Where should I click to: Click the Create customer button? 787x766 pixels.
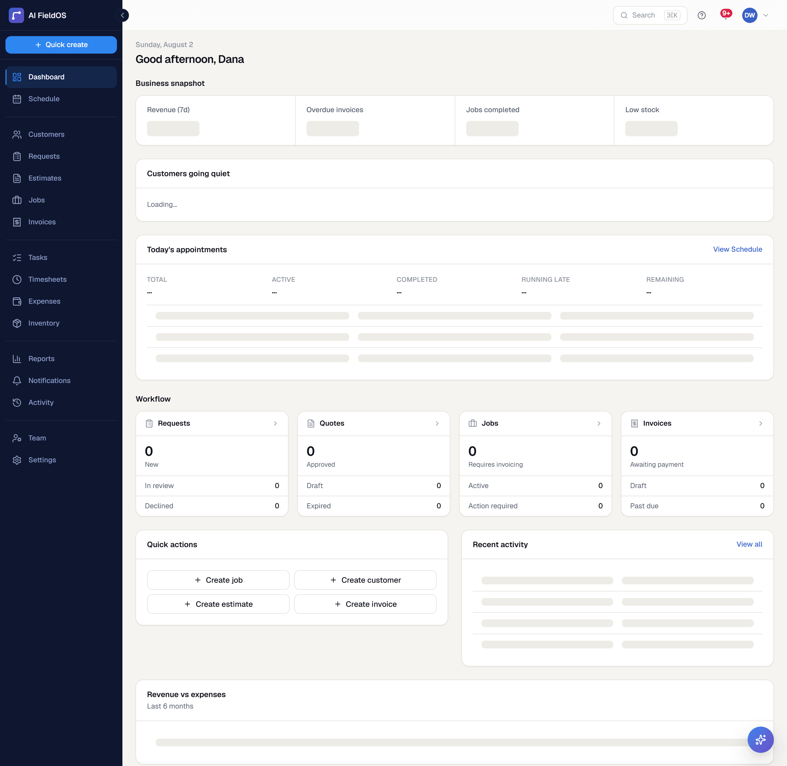click(x=365, y=580)
